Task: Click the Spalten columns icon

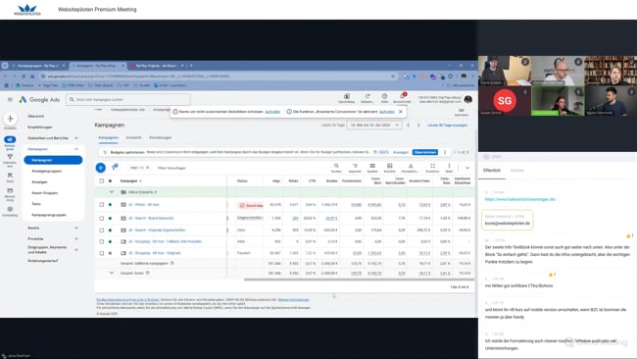Action: click(372, 166)
